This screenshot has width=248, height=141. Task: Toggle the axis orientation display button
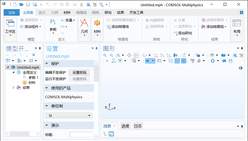click(177, 61)
